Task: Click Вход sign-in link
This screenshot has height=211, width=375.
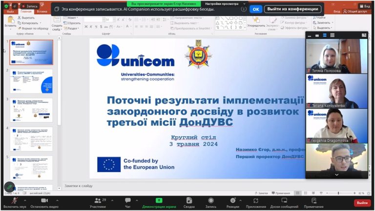Action: click(337, 12)
